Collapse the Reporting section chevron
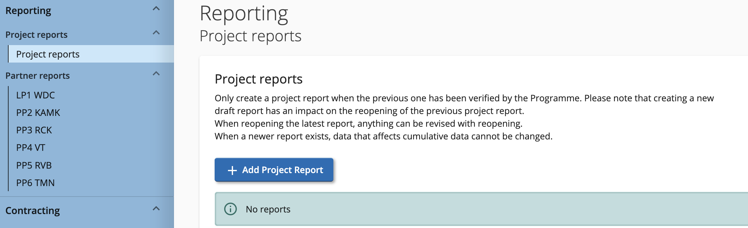 tap(156, 9)
